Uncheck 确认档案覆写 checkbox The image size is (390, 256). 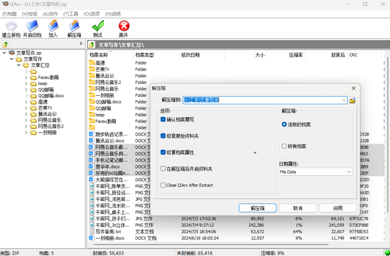tap(163, 119)
